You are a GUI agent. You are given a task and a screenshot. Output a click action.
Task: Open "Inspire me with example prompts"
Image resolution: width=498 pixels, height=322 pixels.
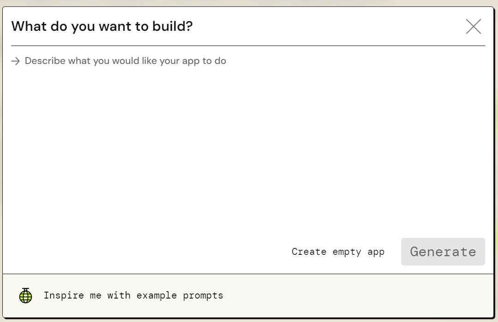(133, 295)
